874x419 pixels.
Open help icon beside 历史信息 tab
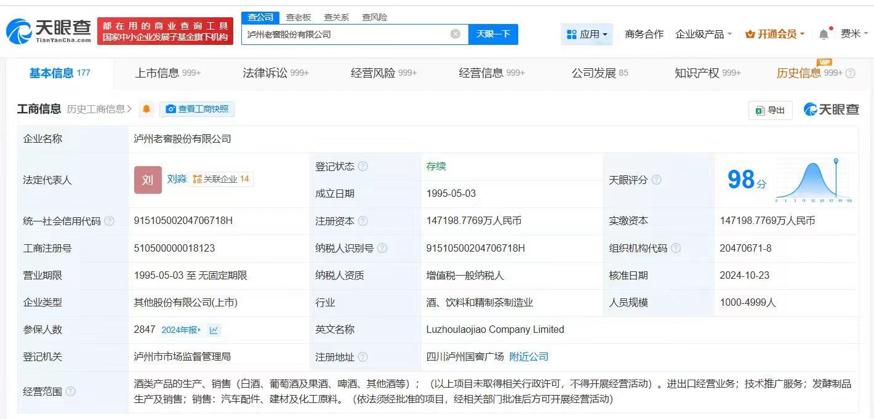(x=851, y=73)
